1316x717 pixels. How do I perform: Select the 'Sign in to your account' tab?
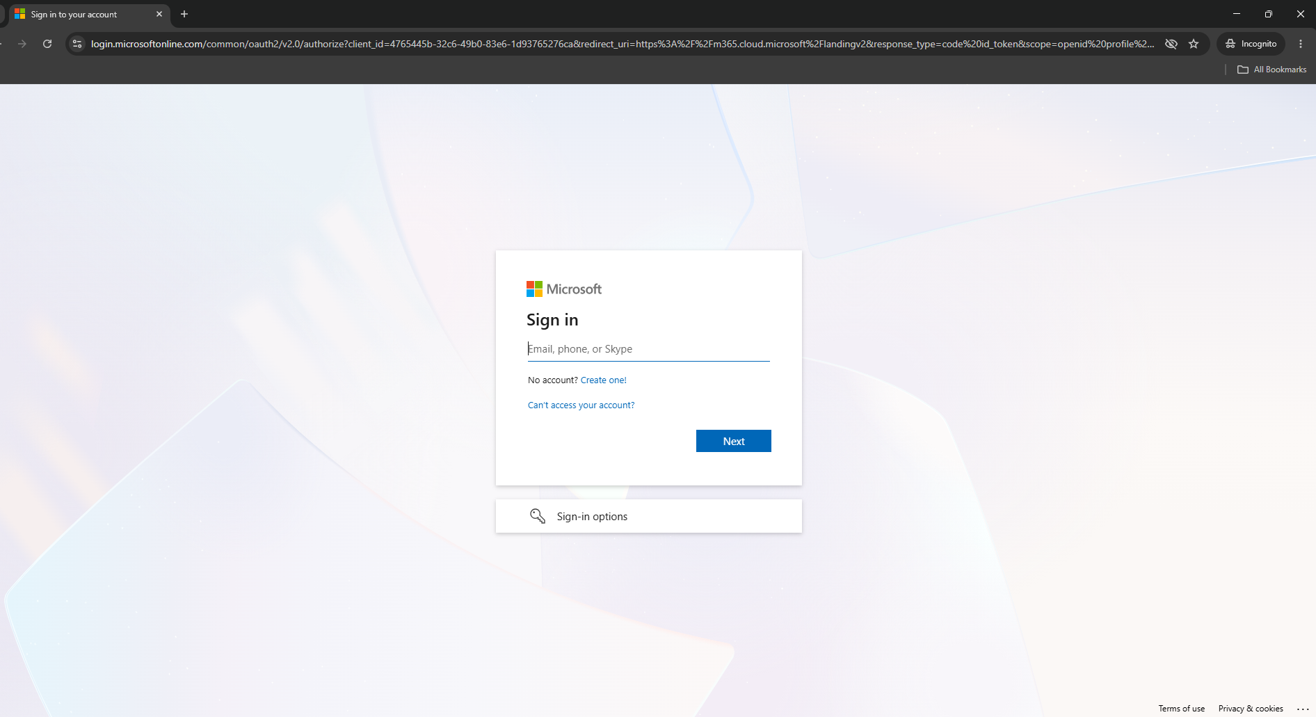(x=88, y=14)
